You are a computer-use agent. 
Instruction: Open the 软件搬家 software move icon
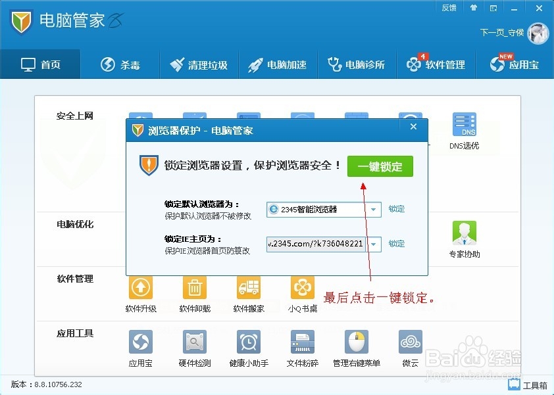tap(249, 287)
